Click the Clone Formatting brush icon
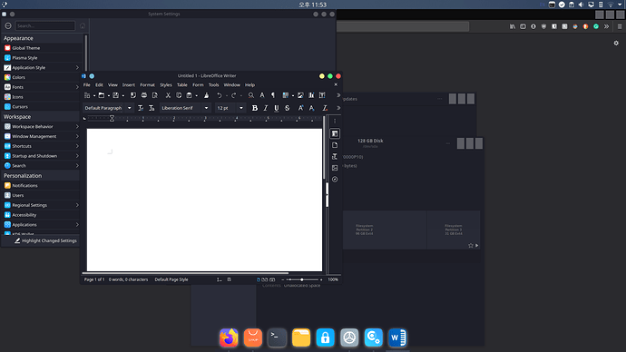Image resolution: width=626 pixels, height=352 pixels. point(207,95)
